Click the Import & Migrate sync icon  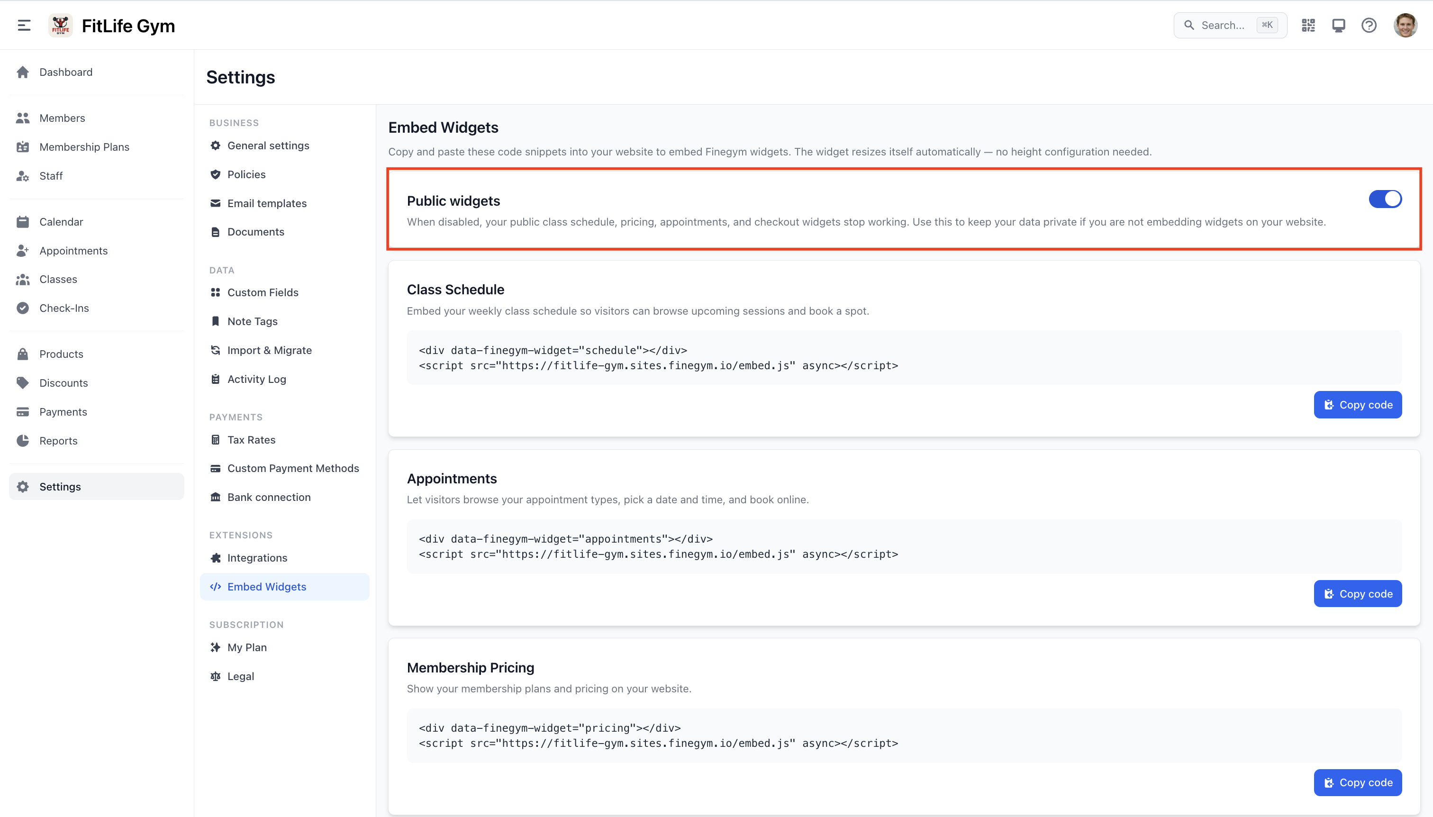coord(216,350)
